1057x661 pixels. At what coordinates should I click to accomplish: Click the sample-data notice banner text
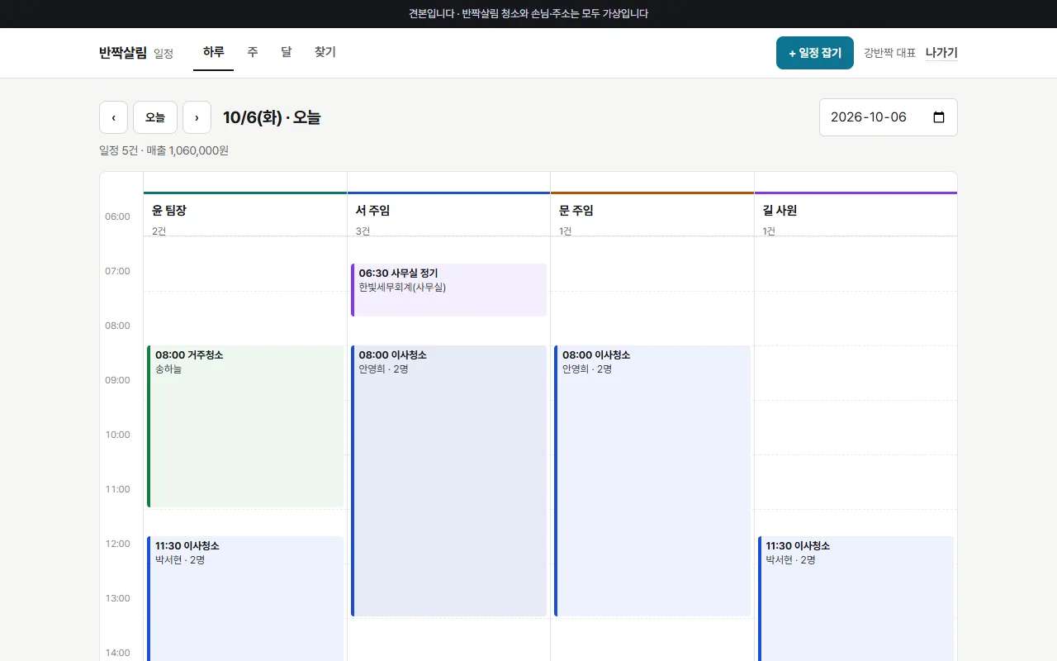(x=528, y=13)
